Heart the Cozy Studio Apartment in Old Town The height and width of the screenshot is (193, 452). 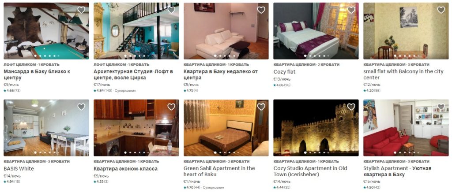351,107
